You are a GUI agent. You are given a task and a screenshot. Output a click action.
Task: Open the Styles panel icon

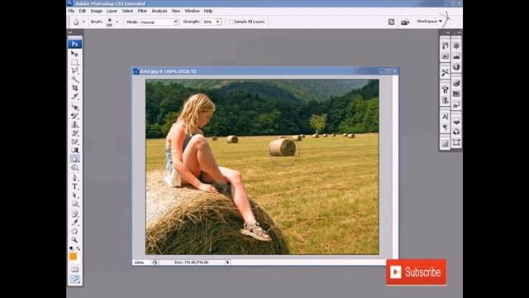tap(456, 104)
